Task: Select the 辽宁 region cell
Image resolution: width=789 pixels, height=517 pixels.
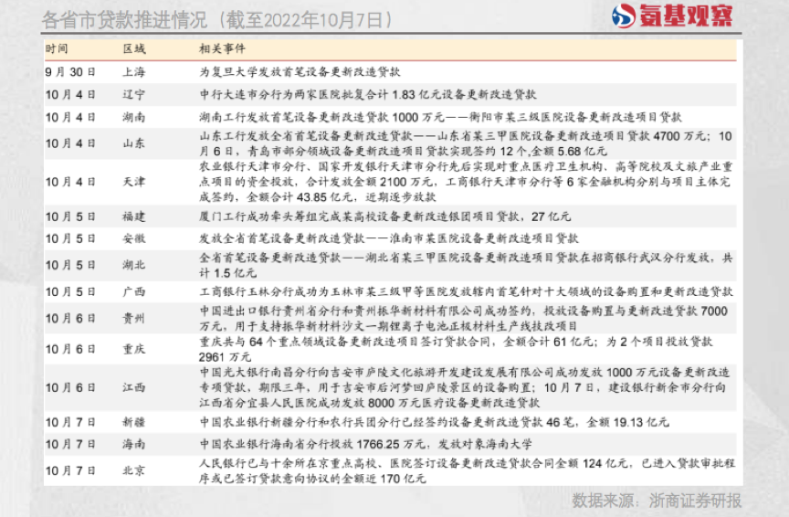Action: [x=133, y=94]
